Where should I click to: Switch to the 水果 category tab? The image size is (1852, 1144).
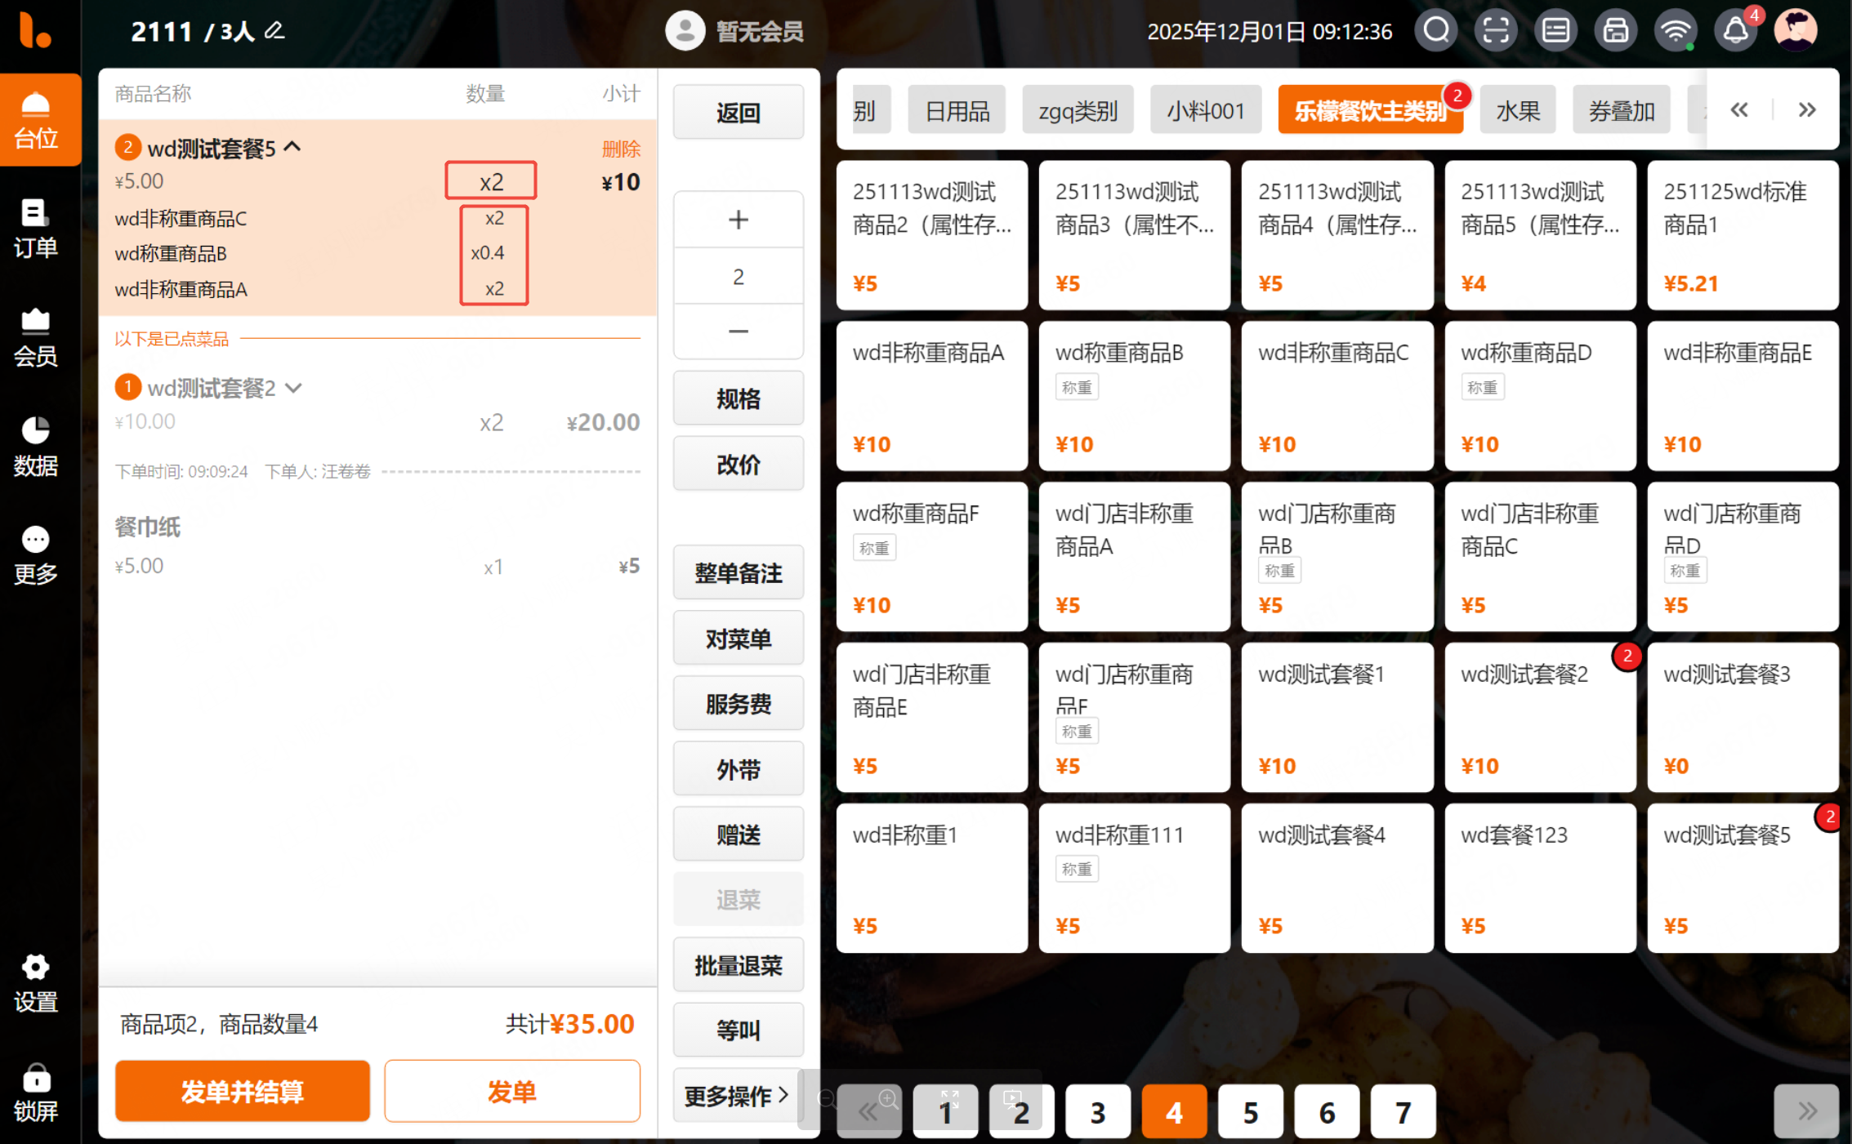click(1517, 110)
